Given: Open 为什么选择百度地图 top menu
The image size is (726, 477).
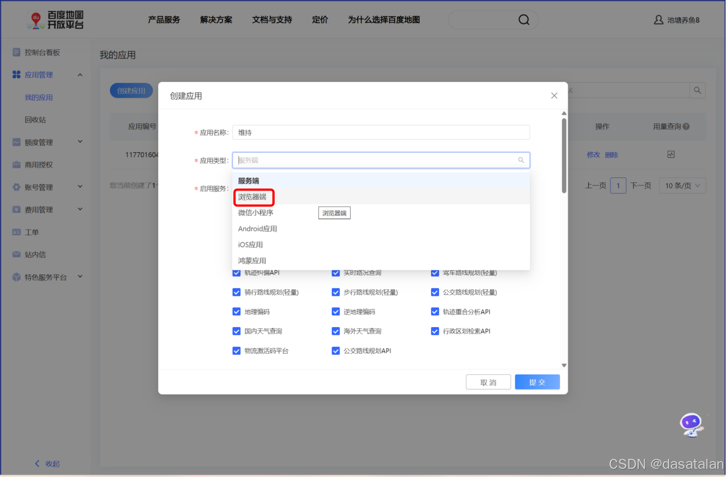Looking at the screenshot, I should tap(384, 20).
